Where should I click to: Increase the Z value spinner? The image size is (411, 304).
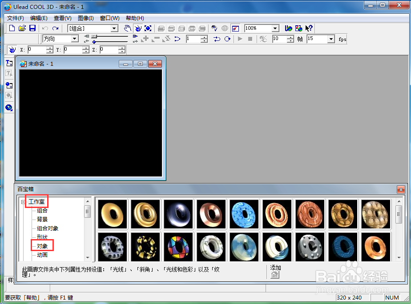[x=121, y=48]
